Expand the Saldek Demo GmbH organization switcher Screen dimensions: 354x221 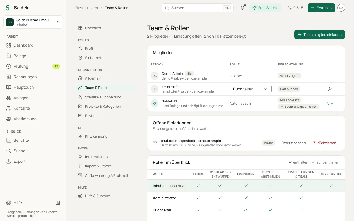(x=33, y=22)
